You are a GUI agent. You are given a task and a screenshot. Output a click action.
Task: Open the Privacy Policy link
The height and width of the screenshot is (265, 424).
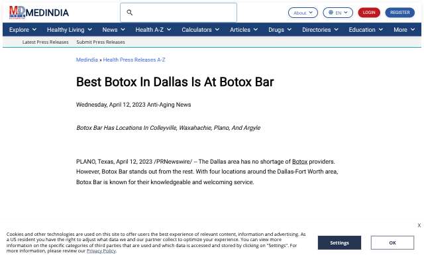point(101,251)
